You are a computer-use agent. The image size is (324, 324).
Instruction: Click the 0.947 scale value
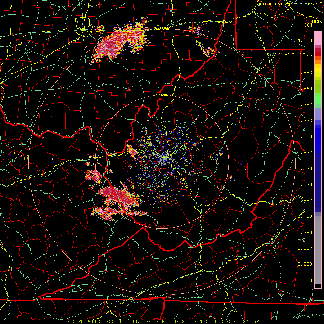tap(305, 57)
